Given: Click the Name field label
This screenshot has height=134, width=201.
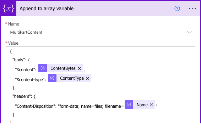Looking at the screenshot, I should pos(13,24).
